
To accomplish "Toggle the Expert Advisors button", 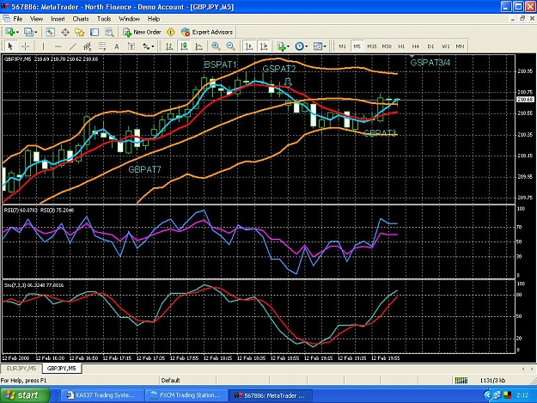I will pos(207,32).
